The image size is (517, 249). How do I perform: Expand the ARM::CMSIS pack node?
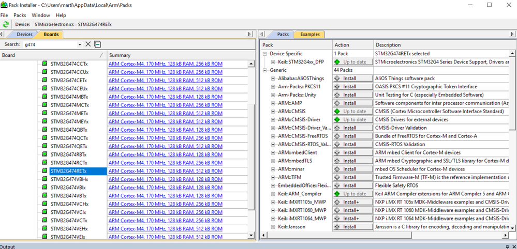pos(273,111)
